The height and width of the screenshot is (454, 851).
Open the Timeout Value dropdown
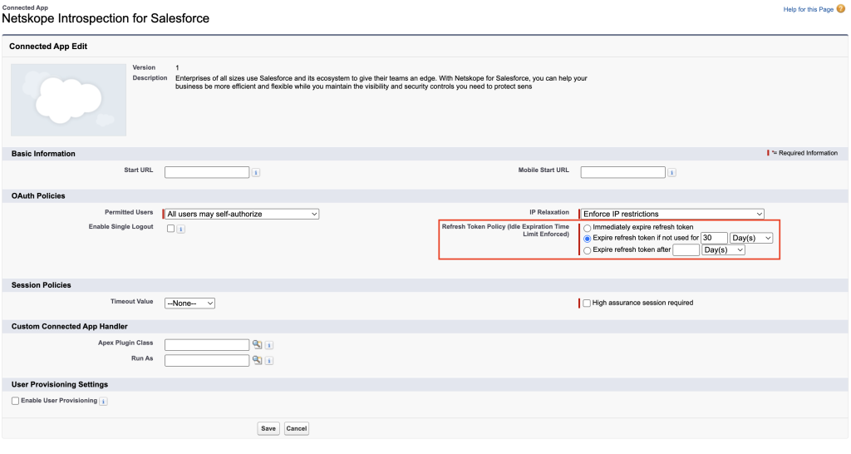point(189,303)
